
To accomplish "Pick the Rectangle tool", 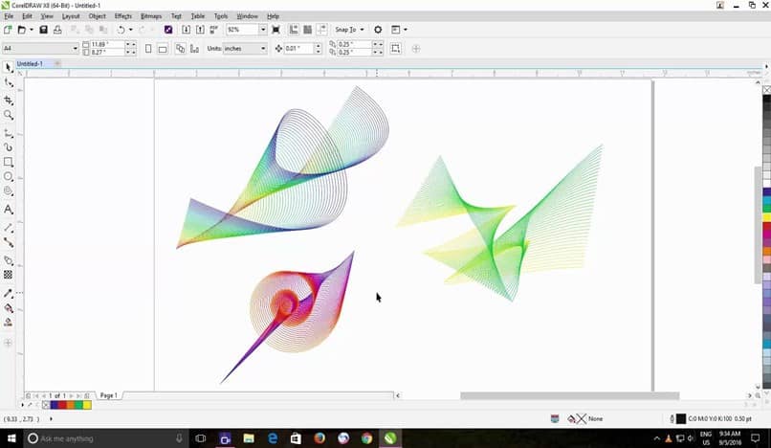I will click(9, 162).
